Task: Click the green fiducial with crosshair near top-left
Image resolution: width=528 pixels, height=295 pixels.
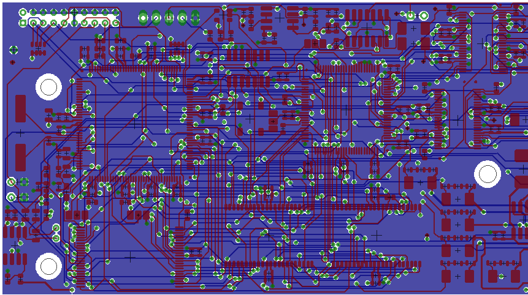Action: pyautogui.click(x=13, y=50)
